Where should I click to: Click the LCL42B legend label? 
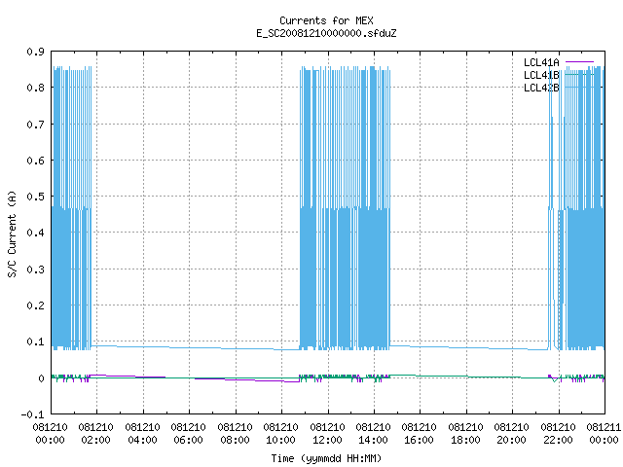click(541, 88)
